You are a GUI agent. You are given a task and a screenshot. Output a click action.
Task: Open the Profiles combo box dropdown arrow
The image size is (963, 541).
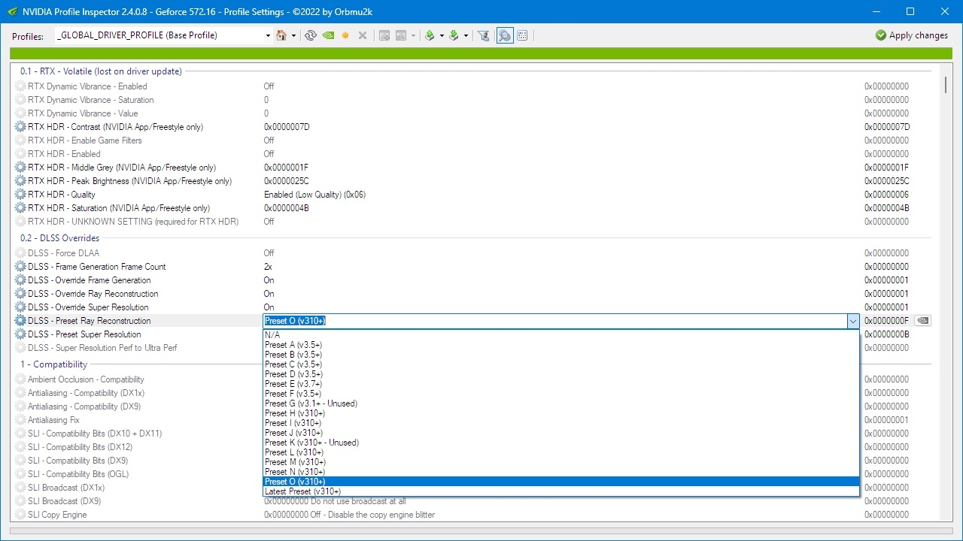(x=268, y=35)
